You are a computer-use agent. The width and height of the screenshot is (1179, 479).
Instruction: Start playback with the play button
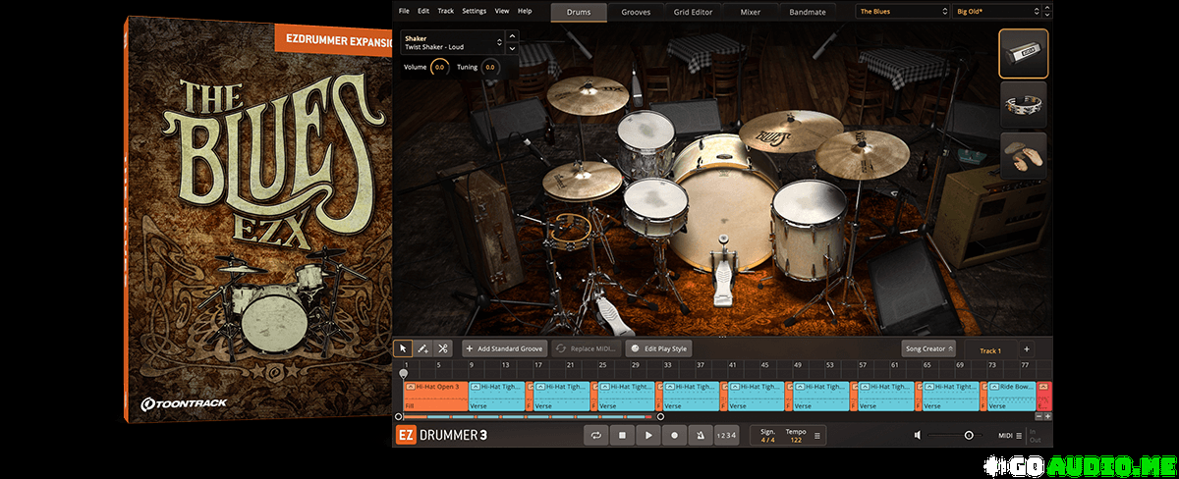pos(647,436)
